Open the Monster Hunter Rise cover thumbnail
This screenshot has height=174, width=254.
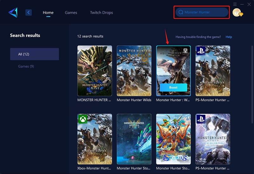click(95, 71)
